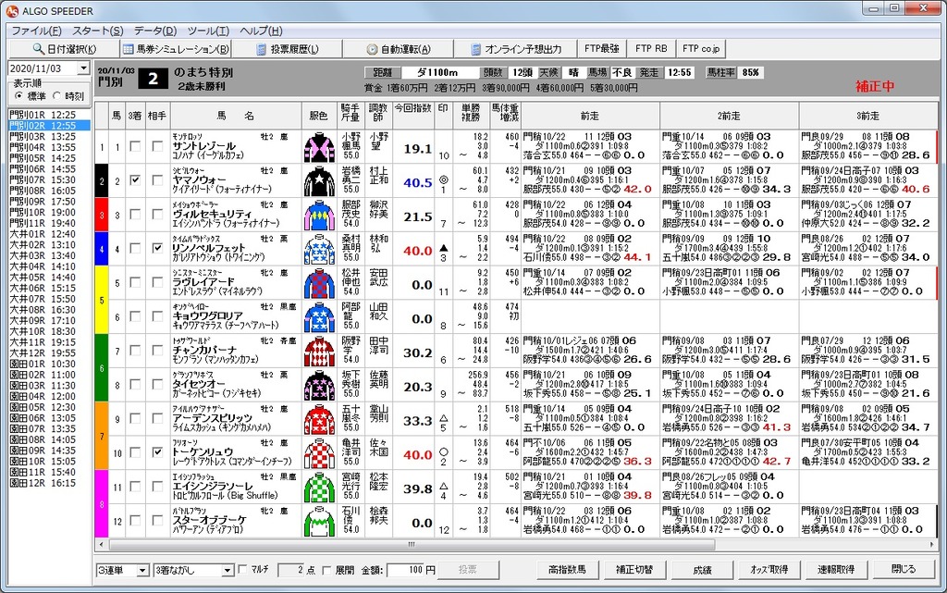
Task: Click the 金額 amount input field
Action: pyautogui.click(x=405, y=570)
